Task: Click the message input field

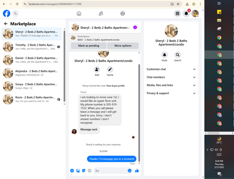Action: point(111,171)
